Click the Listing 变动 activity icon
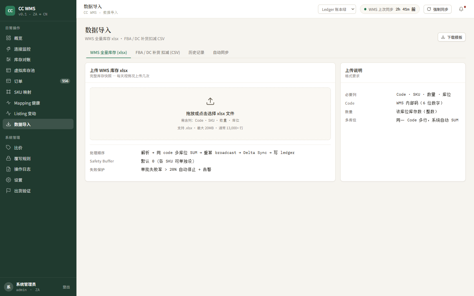Screen dimensions: 474x296 click(x=9, y=113)
